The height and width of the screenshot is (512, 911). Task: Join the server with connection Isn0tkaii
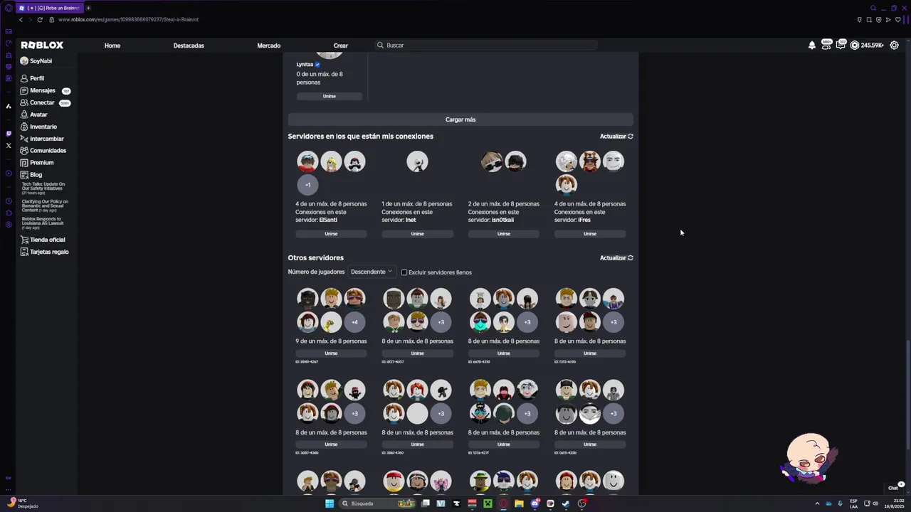click(504, 233)
